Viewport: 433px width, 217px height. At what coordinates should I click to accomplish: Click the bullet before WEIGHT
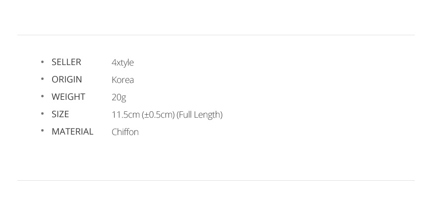42,96
